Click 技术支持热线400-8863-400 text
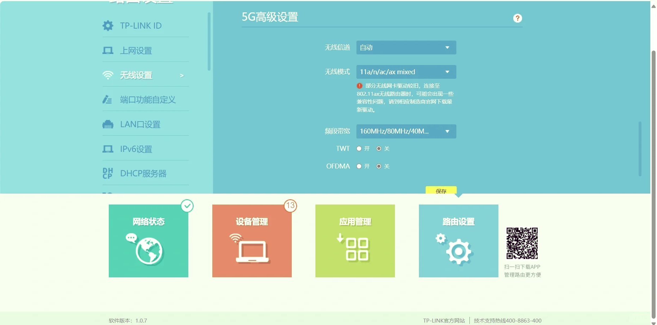657x325 pixels. [x=508, y=320]
